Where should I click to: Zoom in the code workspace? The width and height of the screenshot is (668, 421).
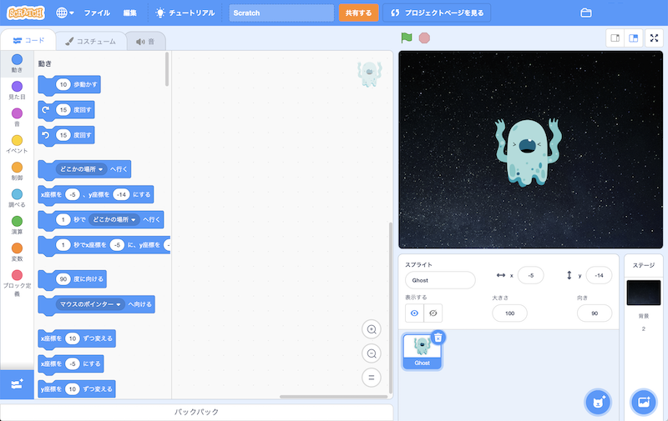[x=372, y=329]
